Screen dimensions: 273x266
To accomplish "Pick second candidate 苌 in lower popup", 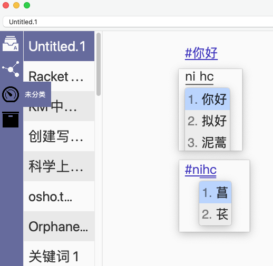I will [215, 214].
